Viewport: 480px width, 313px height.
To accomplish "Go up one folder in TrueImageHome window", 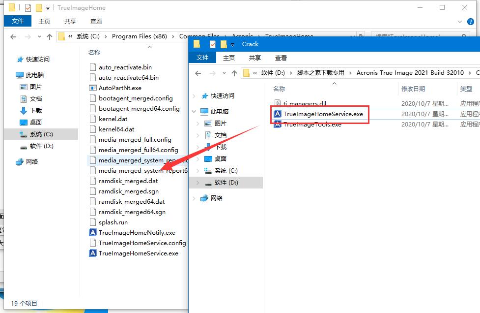I will [50, 37].
